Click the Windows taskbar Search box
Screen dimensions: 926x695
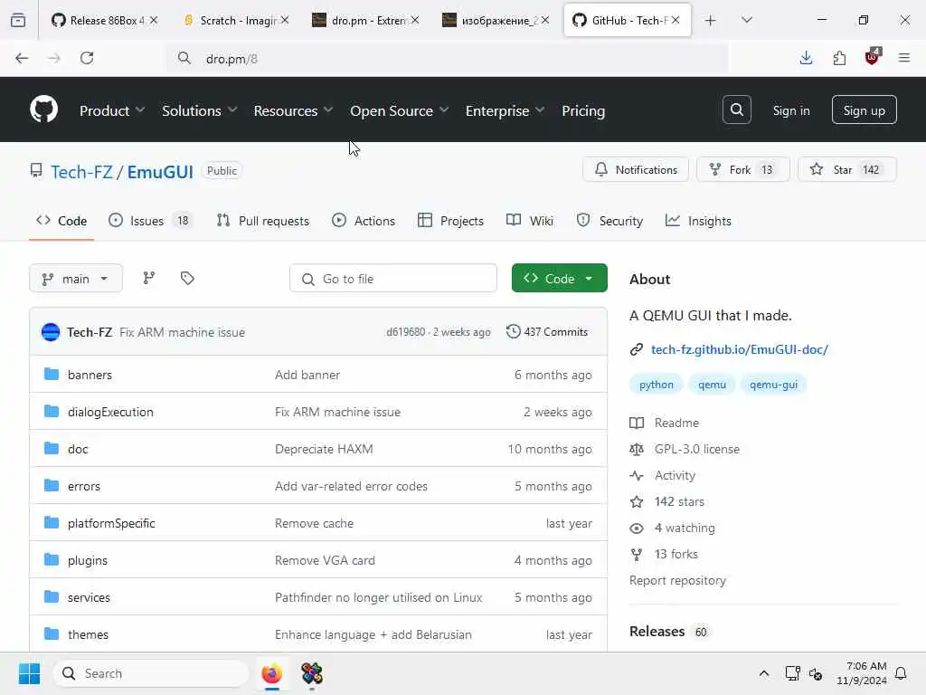tap(151, 673)
